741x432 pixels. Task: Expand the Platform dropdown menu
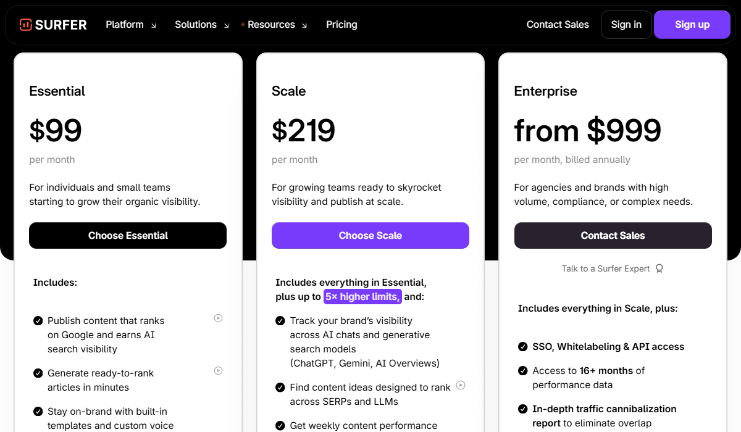coord(131,25)
